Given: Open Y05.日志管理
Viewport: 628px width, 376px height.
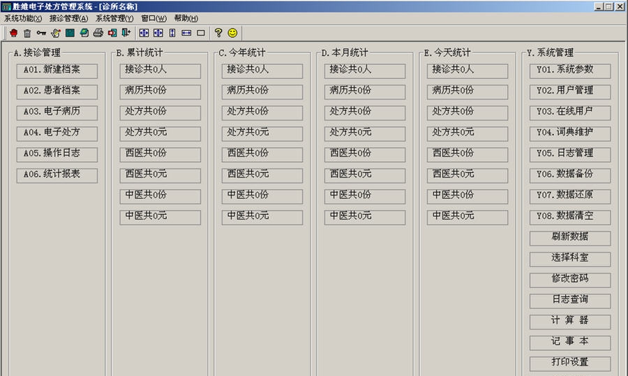Looking at the screenshot, I should [x=570, y=154].
